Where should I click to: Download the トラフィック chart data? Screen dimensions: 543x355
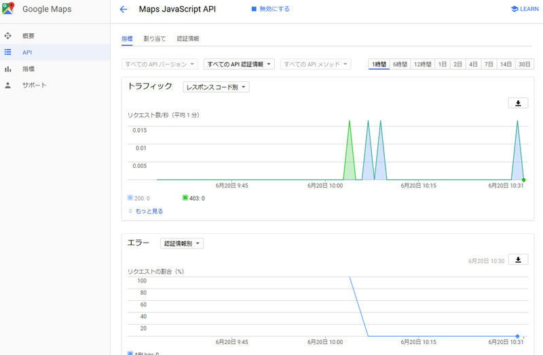(518, 103)
